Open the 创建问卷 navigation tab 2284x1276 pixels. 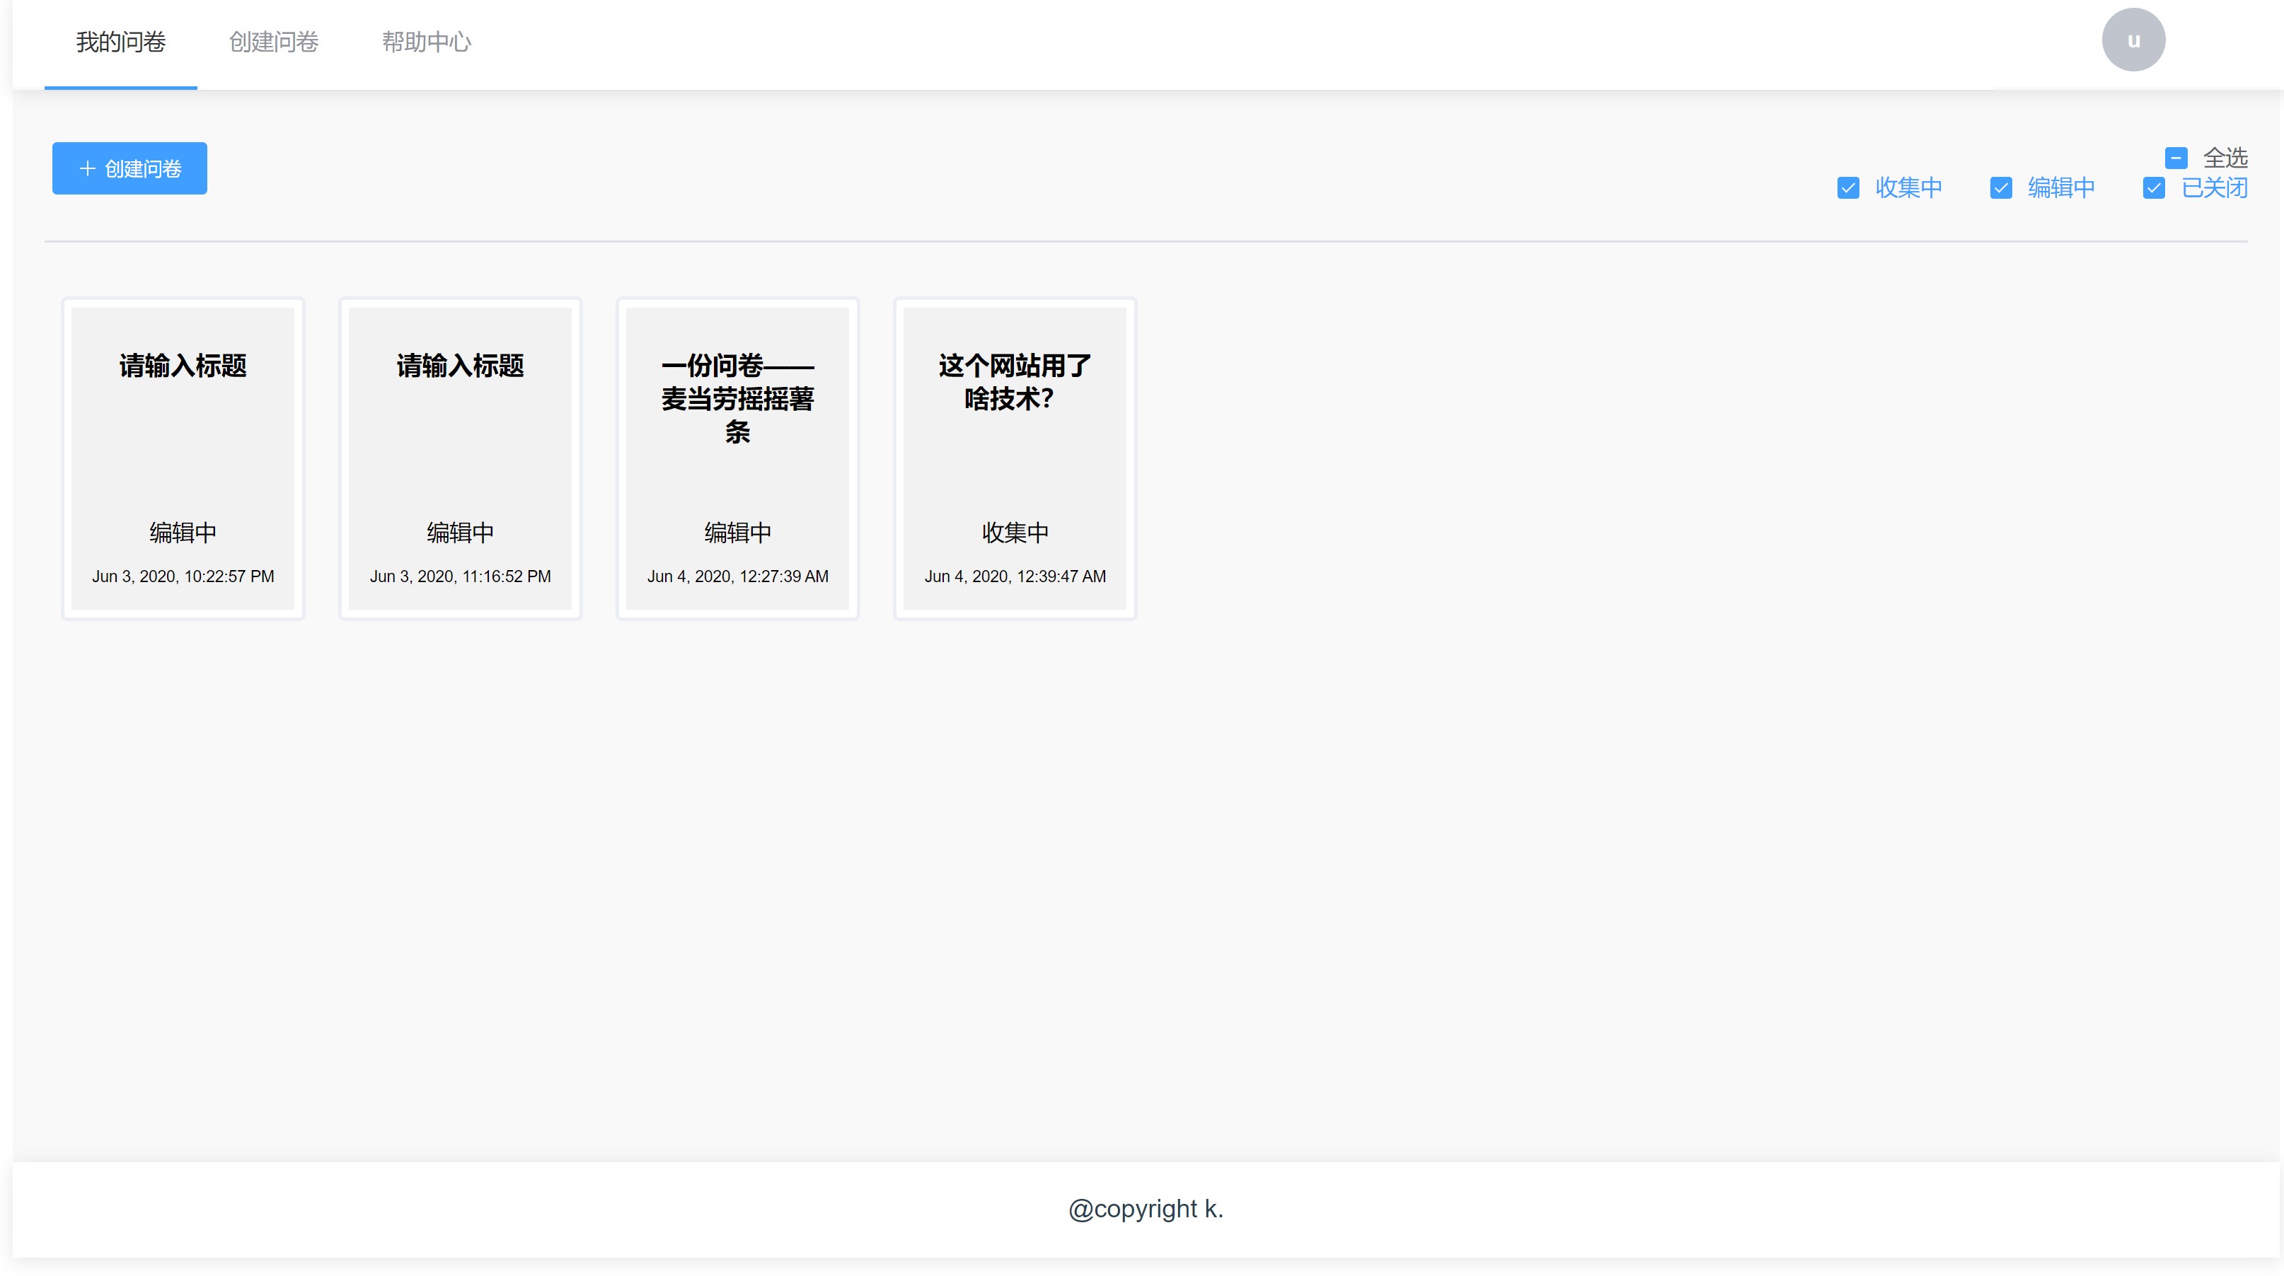click(x=273, y=42)
